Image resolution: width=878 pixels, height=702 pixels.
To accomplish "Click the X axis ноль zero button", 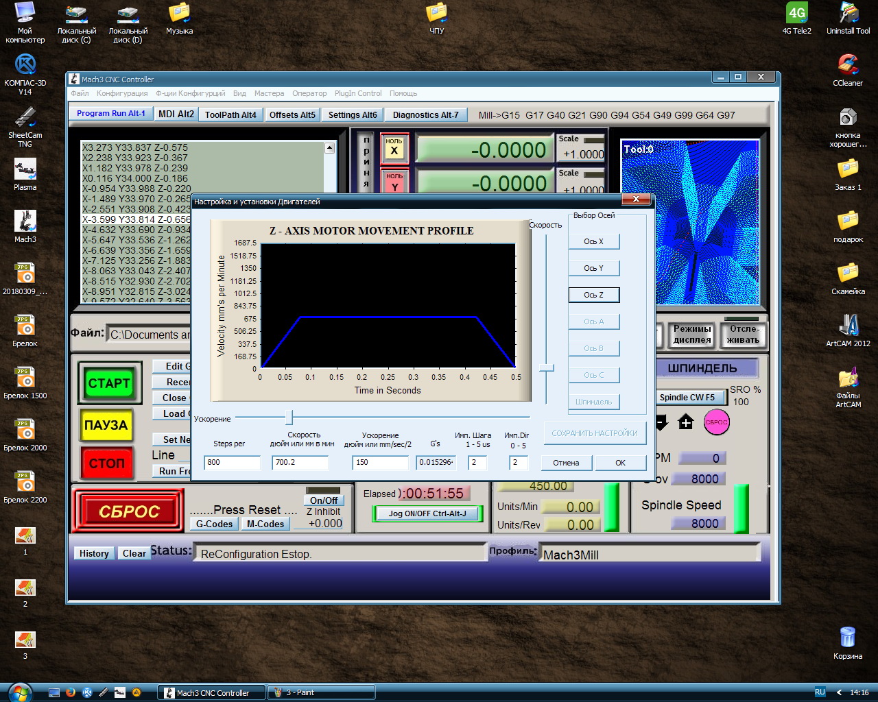I will [394, 148].
